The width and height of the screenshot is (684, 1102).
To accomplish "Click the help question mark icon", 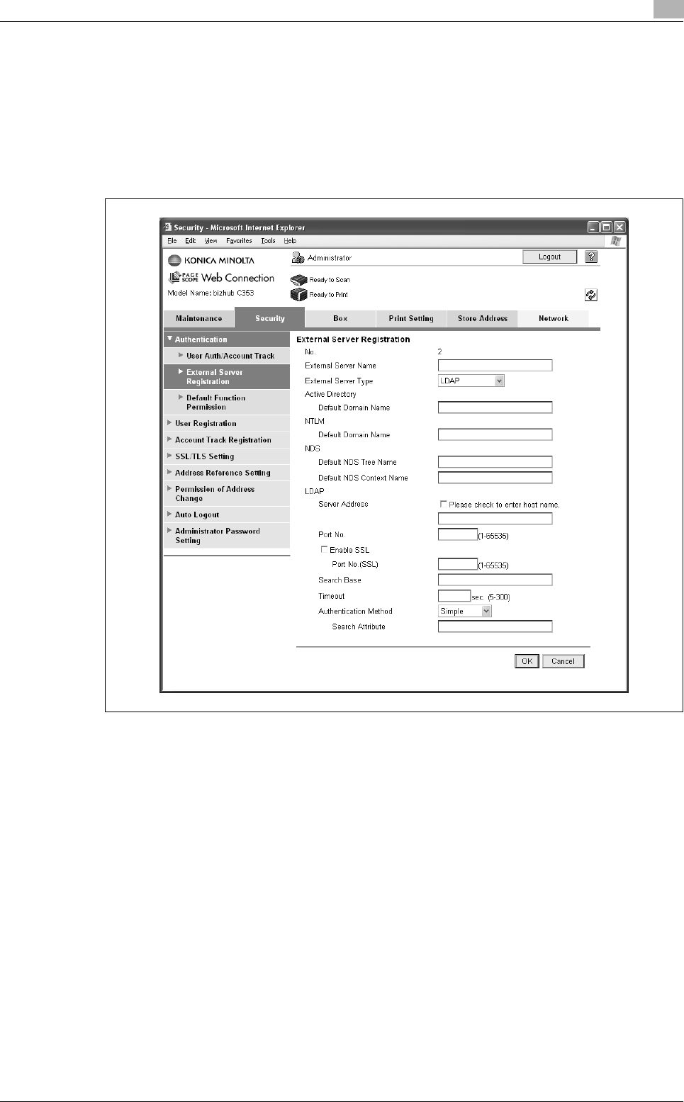I will [591, 257].
